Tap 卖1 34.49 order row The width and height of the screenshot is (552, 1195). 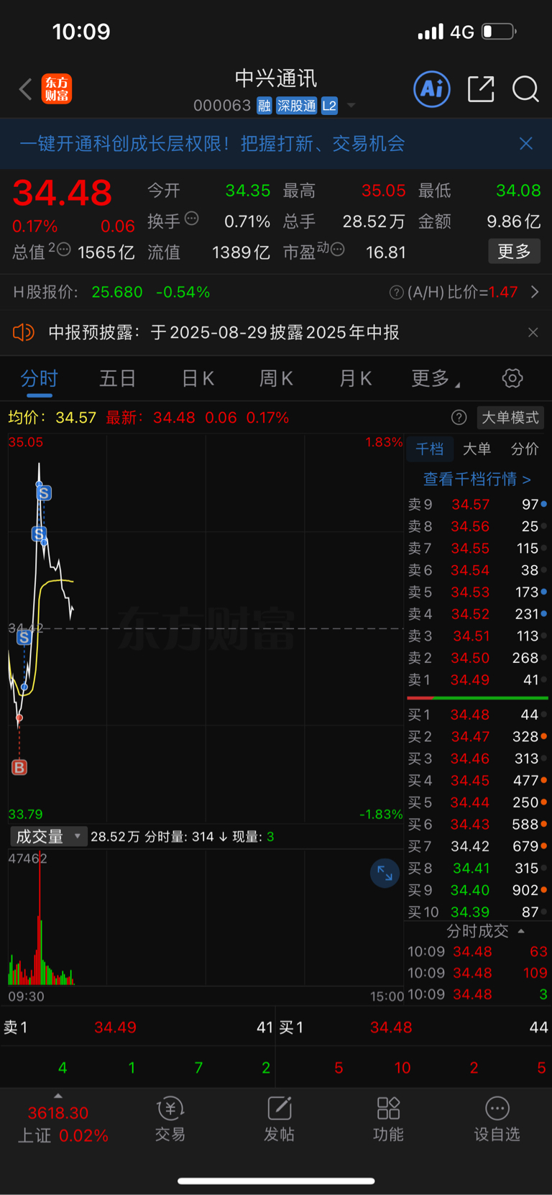[x=477, y=679]
